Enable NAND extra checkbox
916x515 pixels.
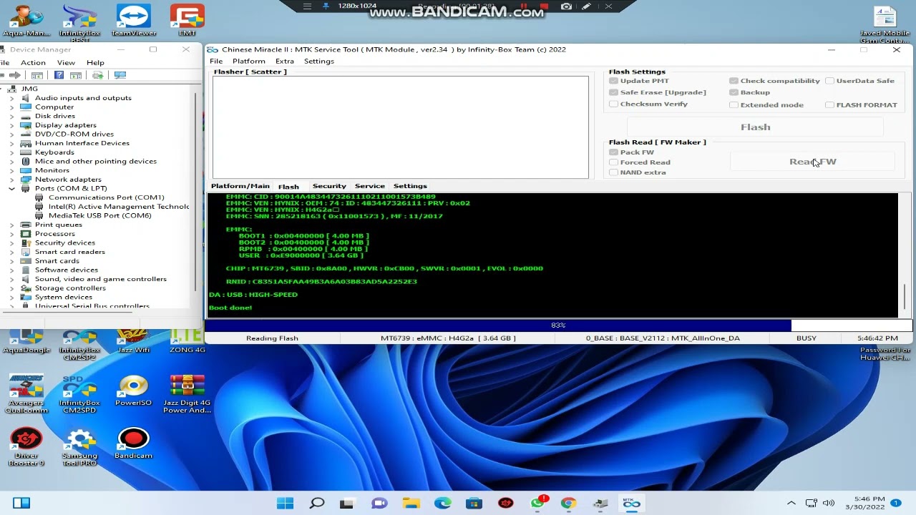[613, 172]
